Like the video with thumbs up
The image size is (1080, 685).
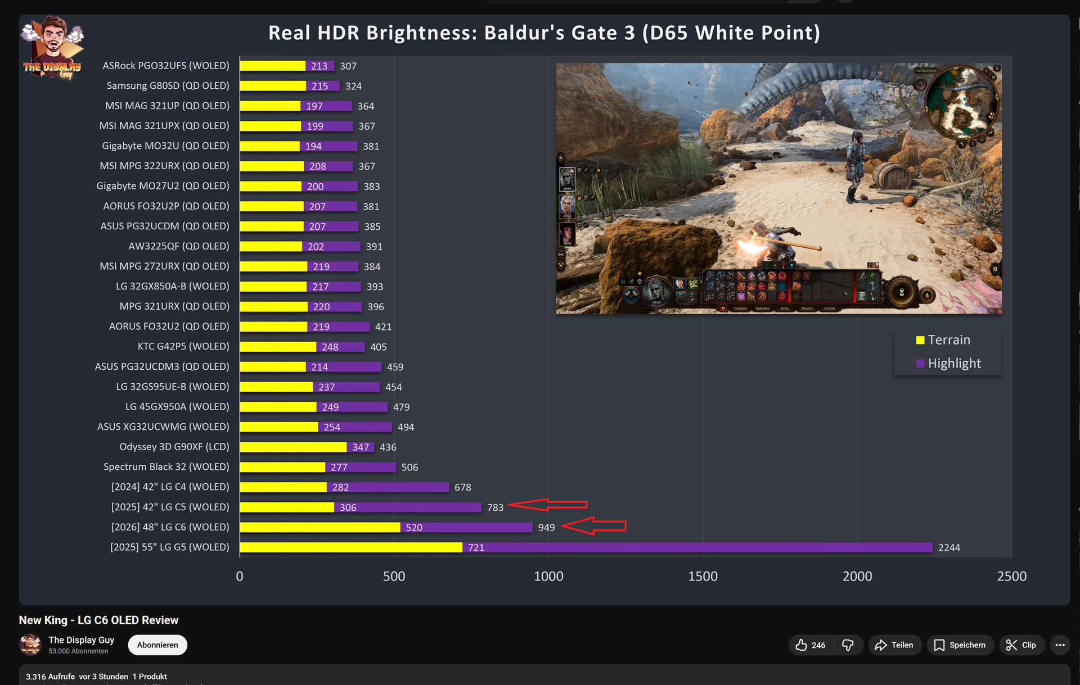[811, 645]
